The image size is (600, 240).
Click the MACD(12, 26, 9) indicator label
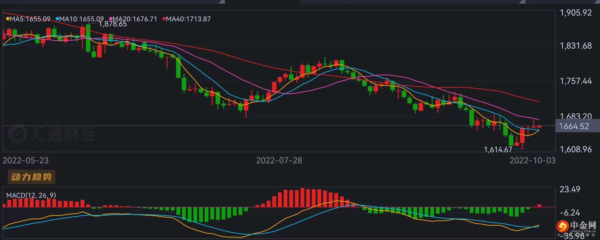click(x=31, y=195)
